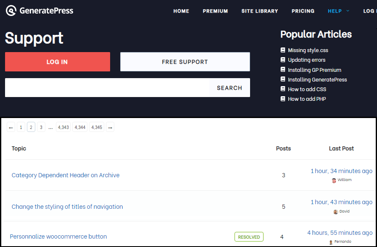Click the 1 hour, 34 minutes ago link
377x247 pixels.
pyautogui.click(x=341, y=171)
